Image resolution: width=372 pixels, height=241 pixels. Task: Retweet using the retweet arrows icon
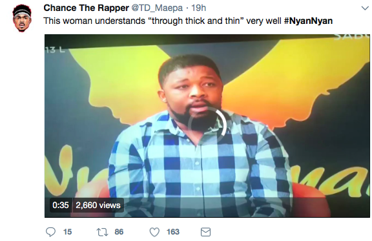(102, 232)
